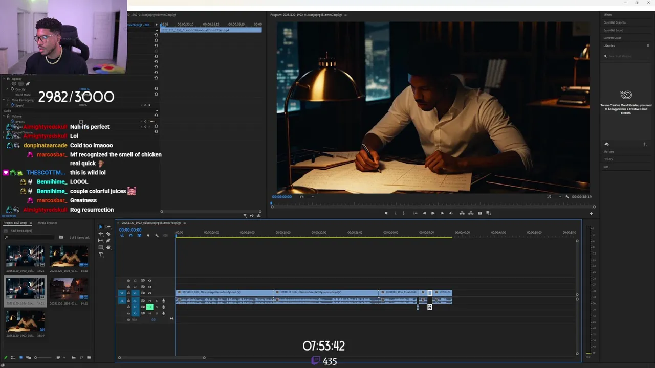The image size is (655, 368).
Task: Adjust the Project thumbnail size slider
Action: pos(43,358)
